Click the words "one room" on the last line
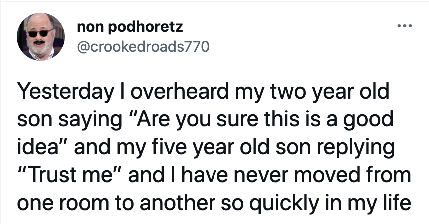Image resolution: width=429 pixels, height=224 pixels. coord(63,203)
